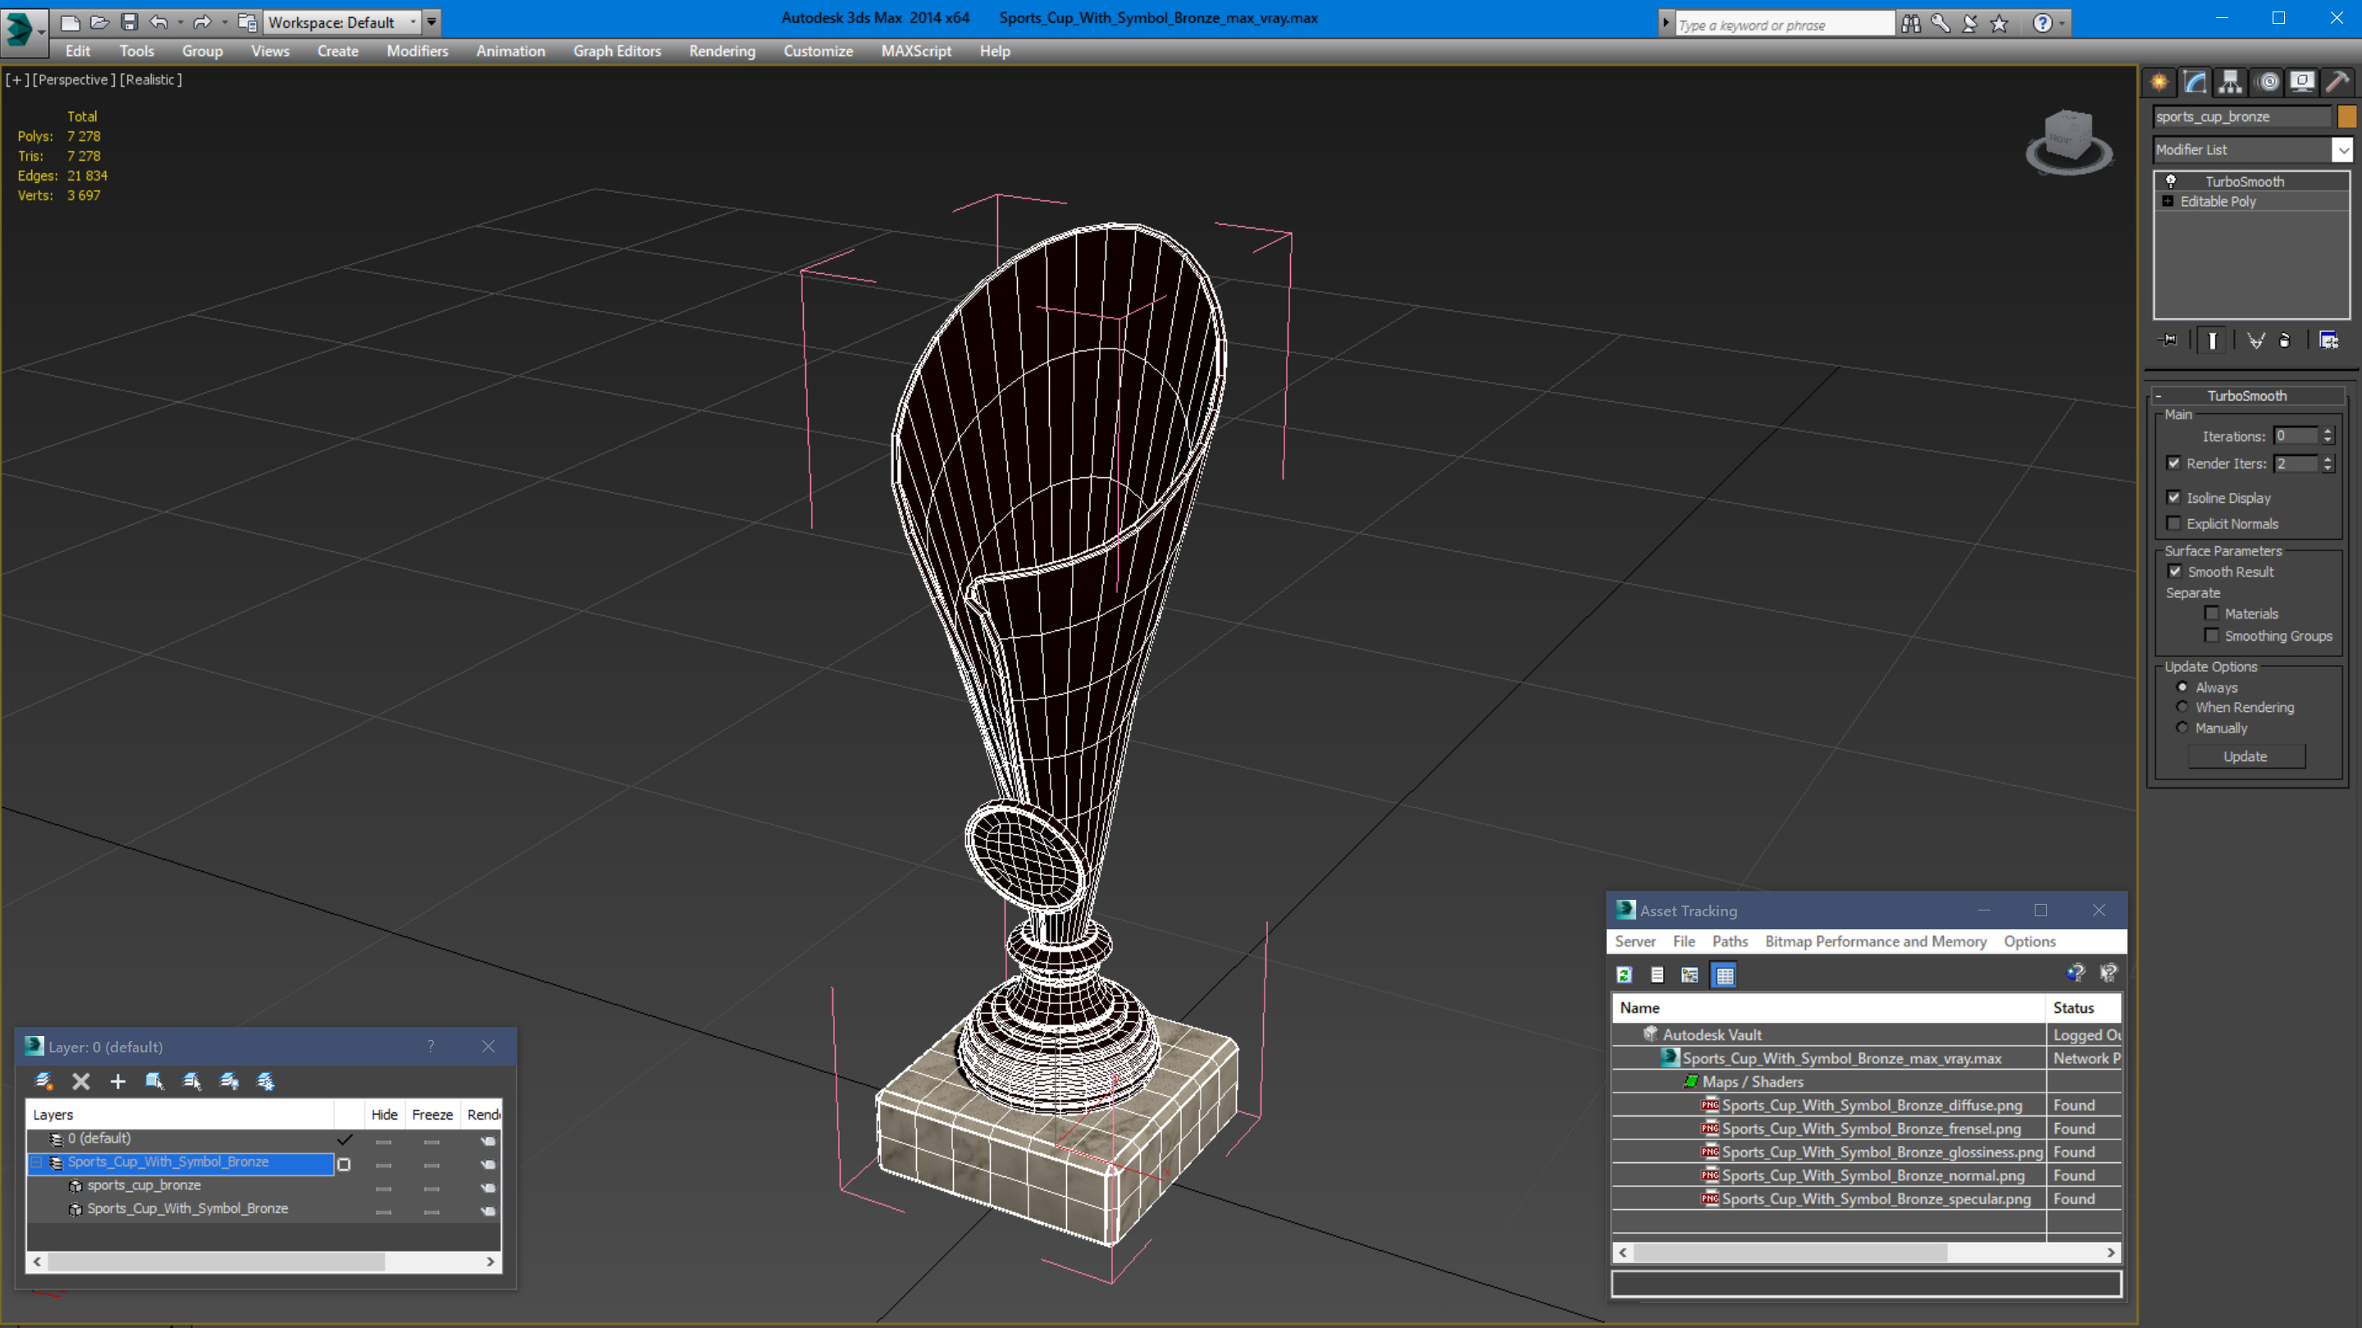Click the viewport plus [+] menu label
2362x1328 pixels.
[x=17, y=80]
